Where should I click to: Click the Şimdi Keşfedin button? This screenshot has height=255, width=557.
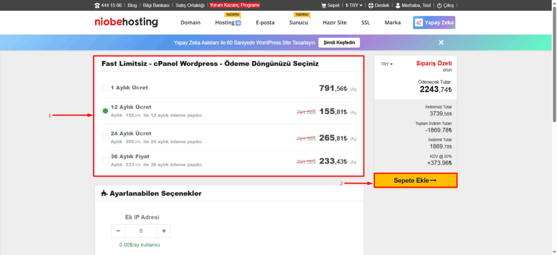coord(339,42)
